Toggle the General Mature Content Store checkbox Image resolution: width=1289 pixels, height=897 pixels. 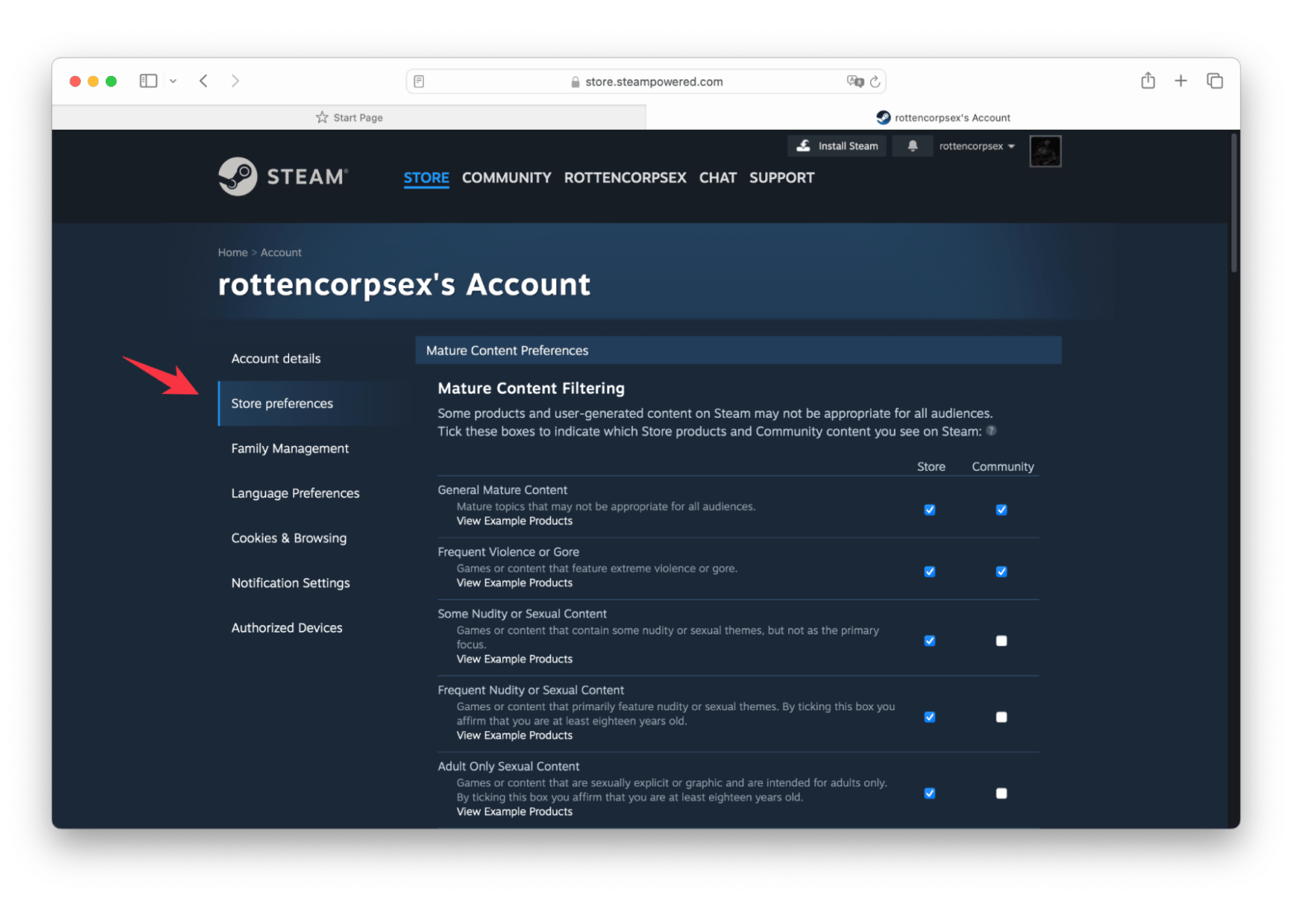[930, 510]
